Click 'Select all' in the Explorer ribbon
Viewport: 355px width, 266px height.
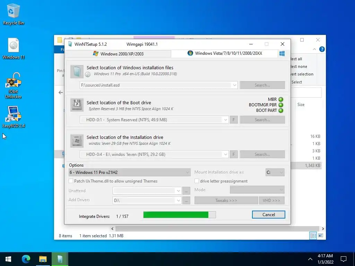[296, 59]
